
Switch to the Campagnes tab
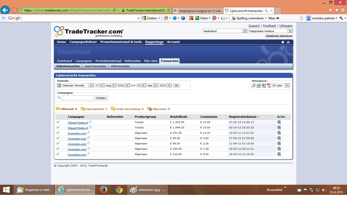84,61
